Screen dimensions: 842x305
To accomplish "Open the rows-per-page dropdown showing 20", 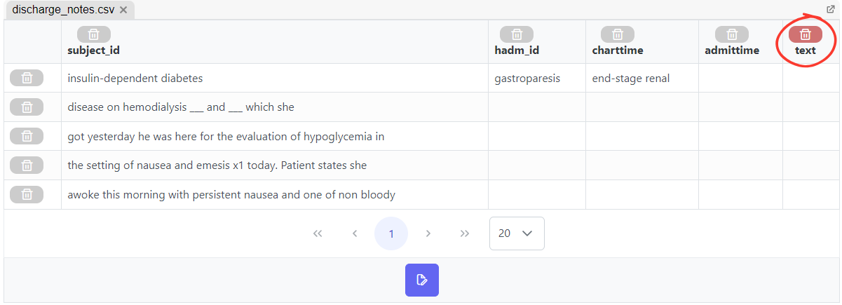I will (517, 233).
